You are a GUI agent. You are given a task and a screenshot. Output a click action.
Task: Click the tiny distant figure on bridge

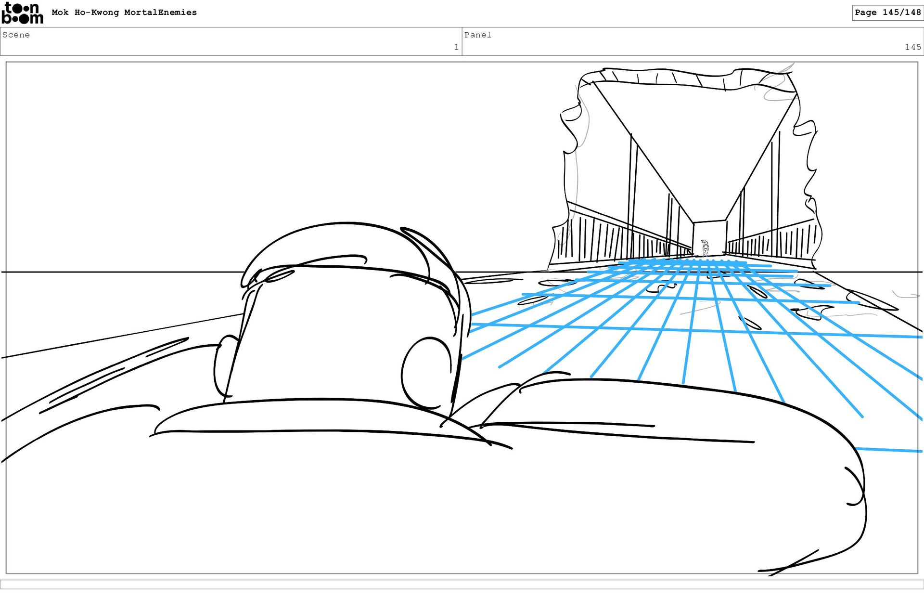(x=705, y=247)
